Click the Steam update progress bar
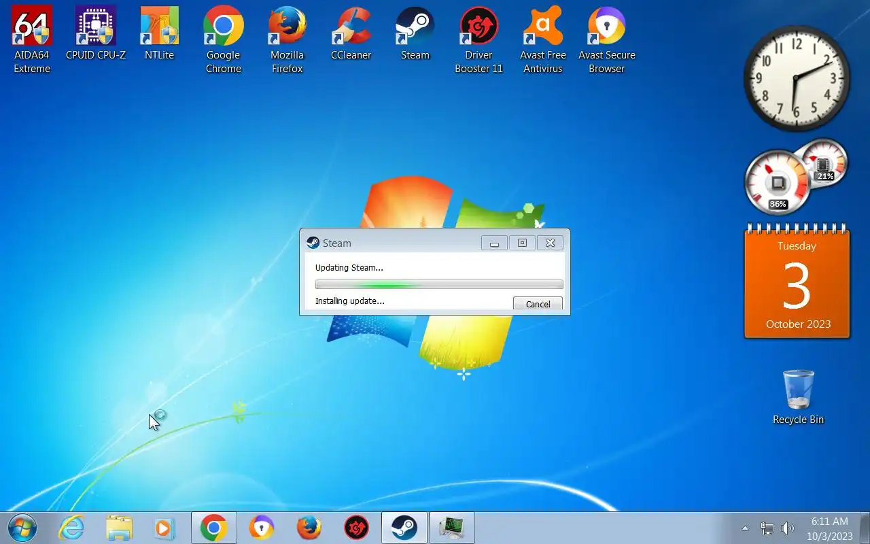The height and width of the screenshot is (544, 870). [x=439, y=285]
